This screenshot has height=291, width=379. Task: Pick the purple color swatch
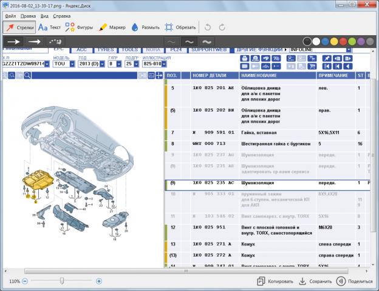[x=361, y=41]
